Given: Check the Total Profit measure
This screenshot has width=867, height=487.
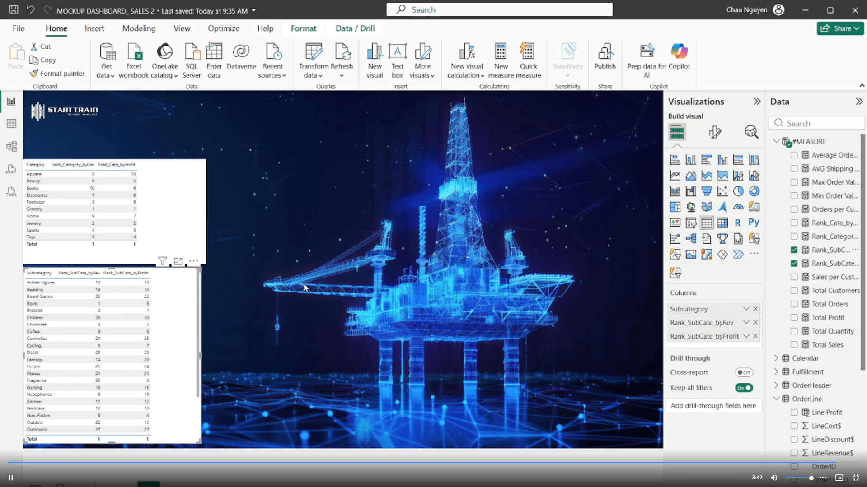Looking at the screenshot, I should click(x=794, y=318).
